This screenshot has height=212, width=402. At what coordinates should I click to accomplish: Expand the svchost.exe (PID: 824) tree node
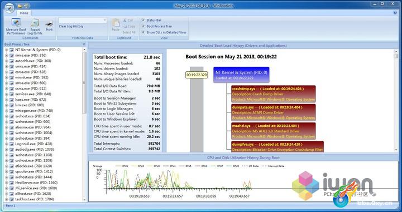point(6,116)
